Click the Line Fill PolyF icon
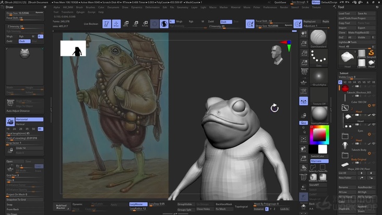 [x=304, y=177]
